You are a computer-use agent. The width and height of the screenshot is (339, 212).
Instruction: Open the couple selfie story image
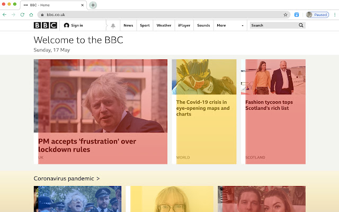[x=262, y=199]
